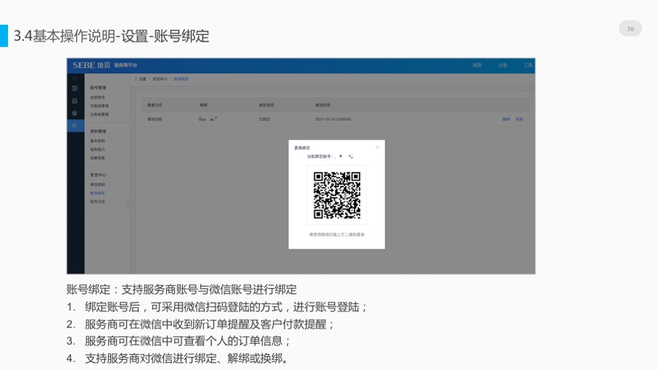Open the round globe-like sidebar icon
This screenshot has width=658, height=370.
[x=75, y=113]
